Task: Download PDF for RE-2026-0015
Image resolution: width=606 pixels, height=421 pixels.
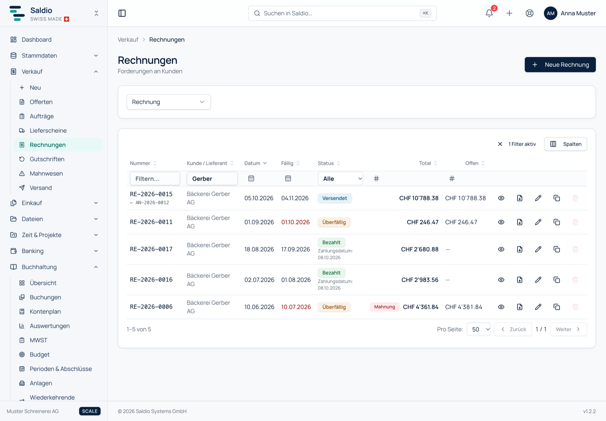Action: [520, 198]
